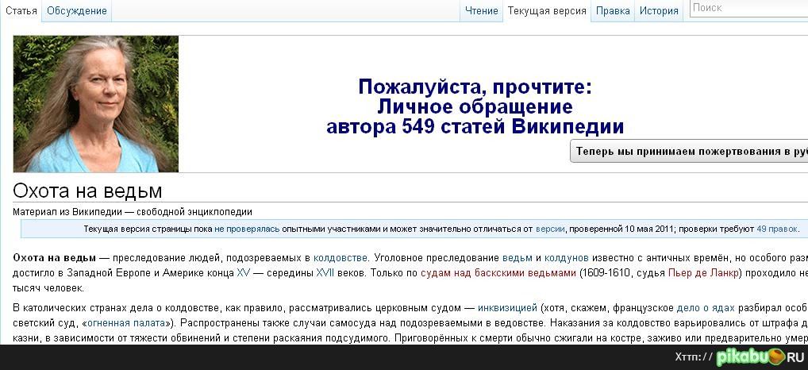Follow the 'колдовстве' link

pos(340,258)
